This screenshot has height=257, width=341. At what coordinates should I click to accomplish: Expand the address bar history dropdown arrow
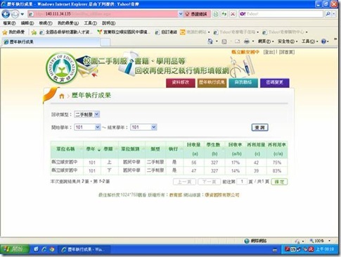tap(181, 14)
